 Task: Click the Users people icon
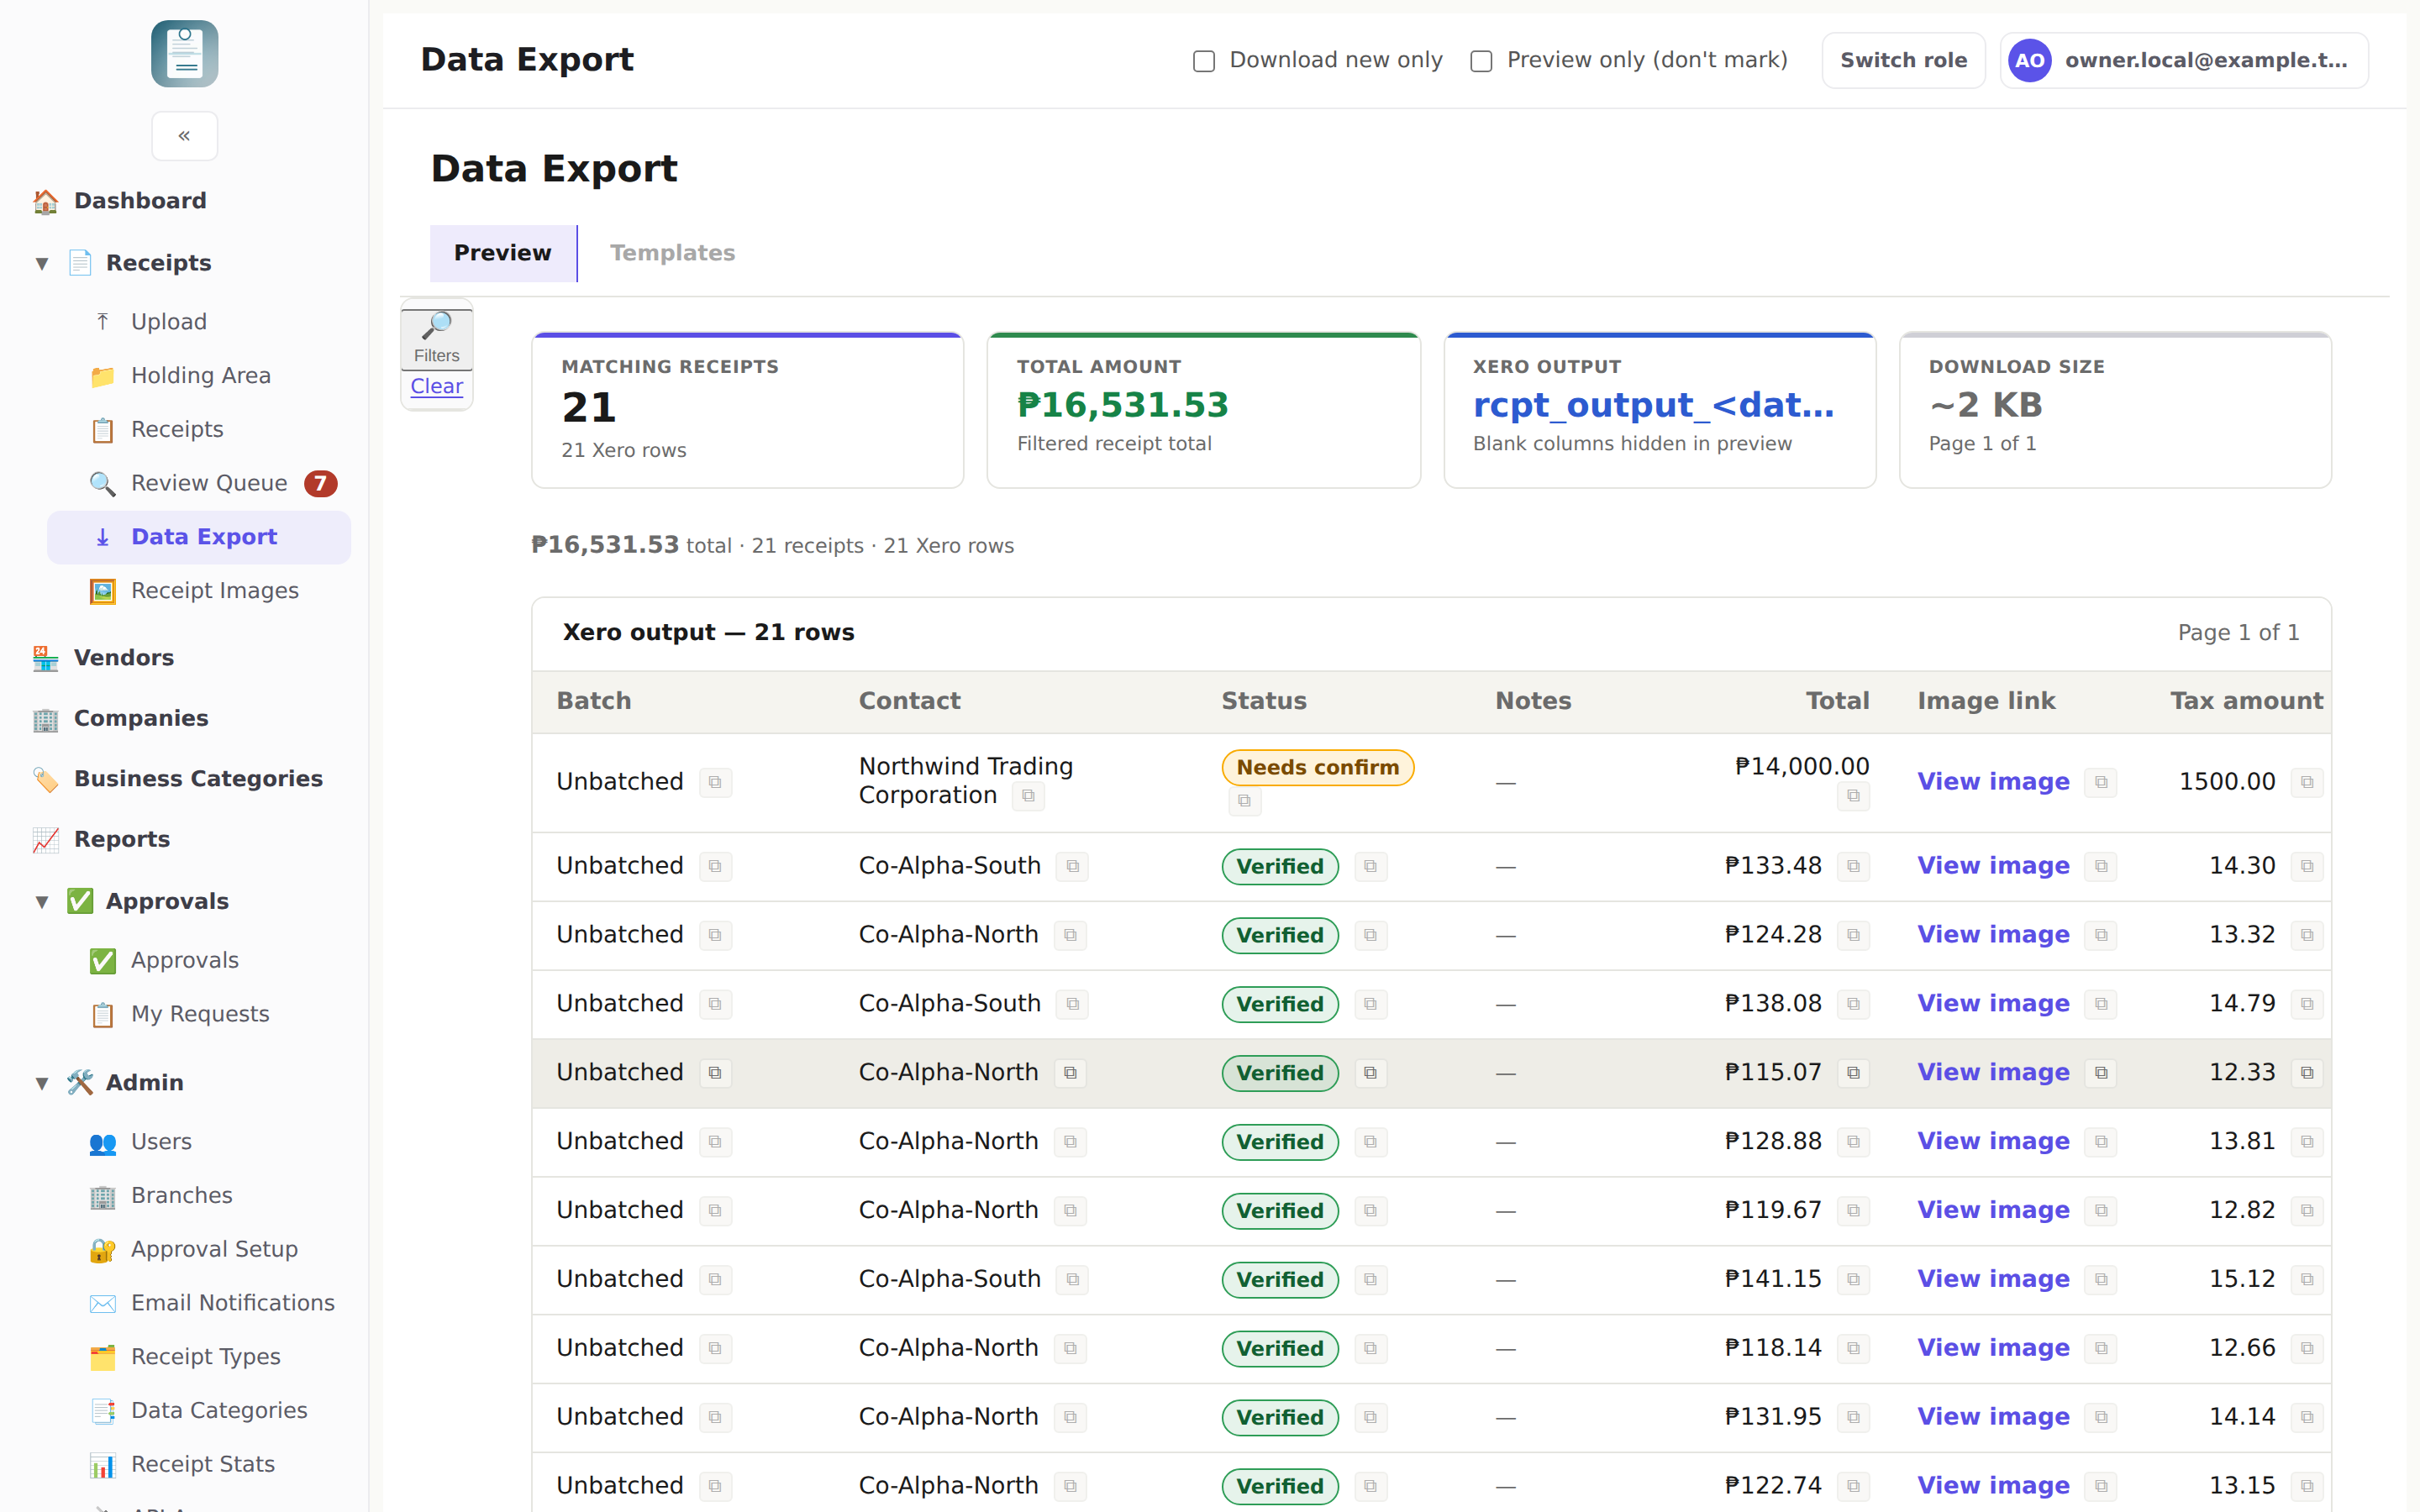[x=102, y=1142]
